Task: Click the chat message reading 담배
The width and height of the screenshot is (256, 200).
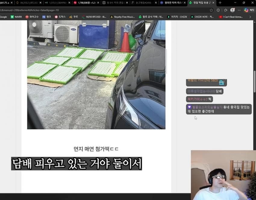Action: (x=204, y=91)
